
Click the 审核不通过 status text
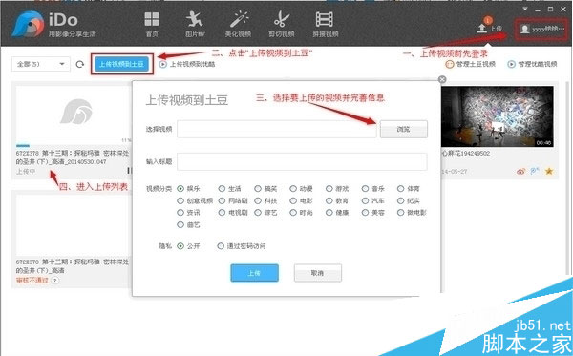tap(32, 281)
